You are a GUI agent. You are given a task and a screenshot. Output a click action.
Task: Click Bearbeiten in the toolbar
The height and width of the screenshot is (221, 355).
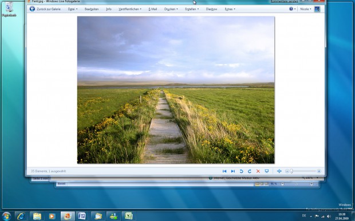coord(92,9)
